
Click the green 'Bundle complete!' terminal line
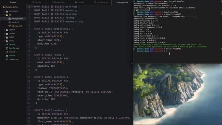pyautogui.click(x=168, y=44)
